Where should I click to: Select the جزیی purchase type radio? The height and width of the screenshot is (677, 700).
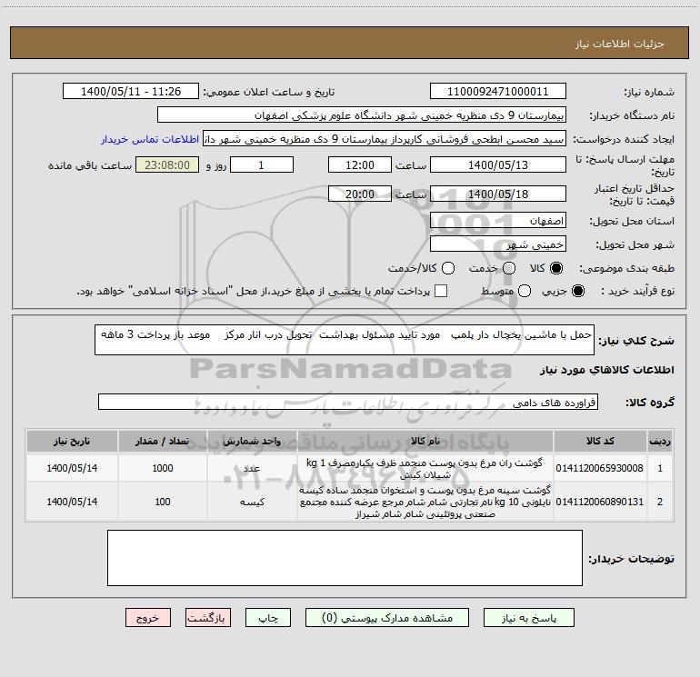tap(578, 291)
